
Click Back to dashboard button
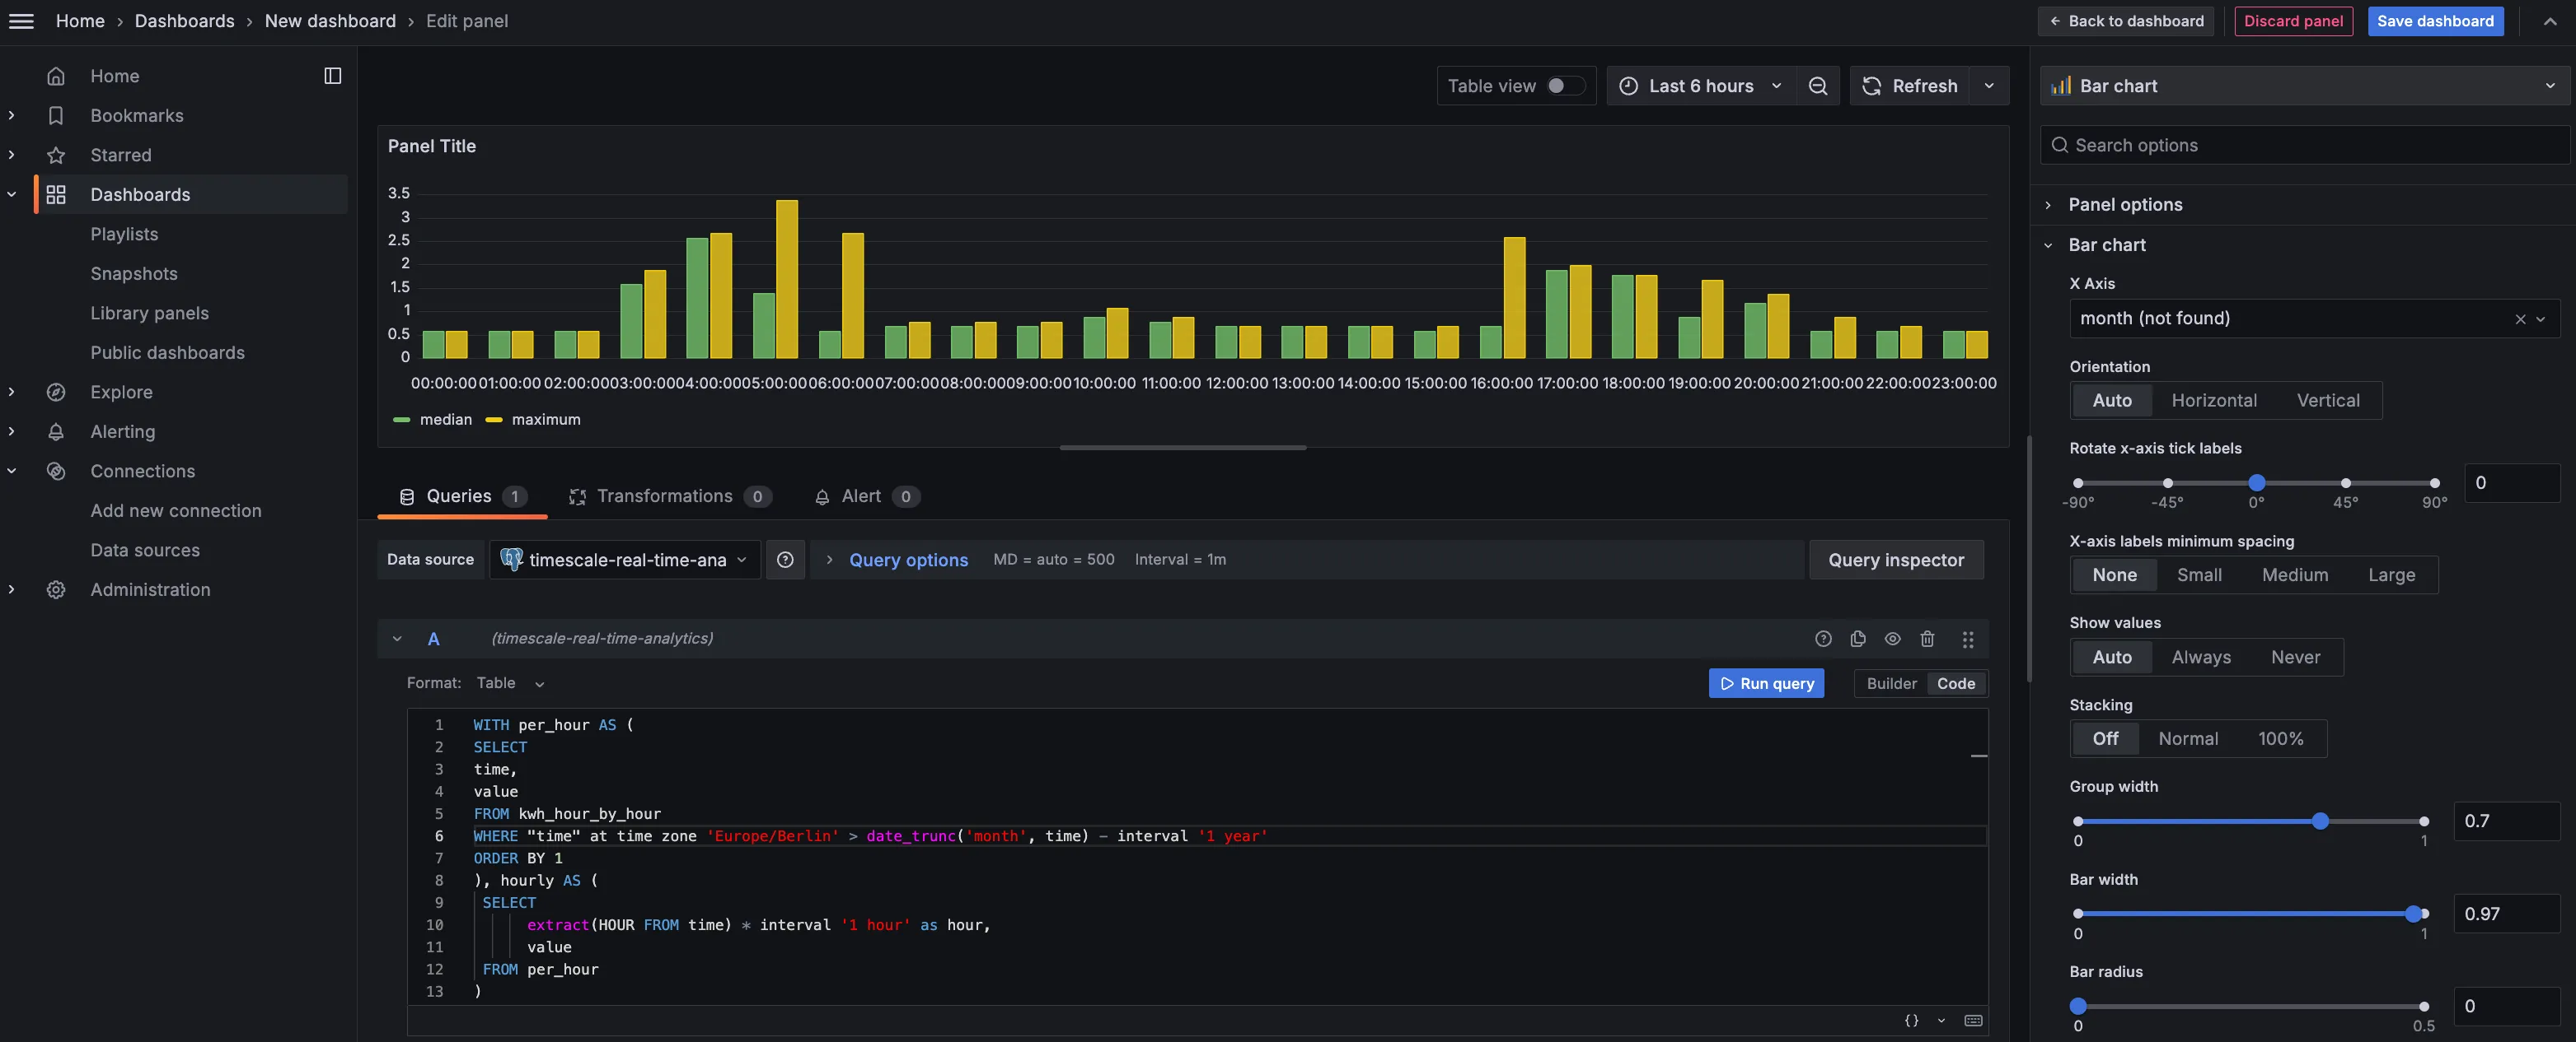pos(2125,21)
